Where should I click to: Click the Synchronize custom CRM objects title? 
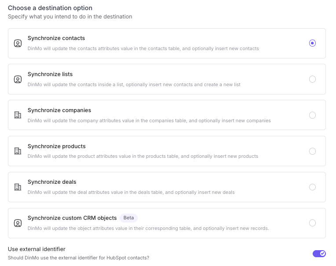click(x=72, y=218)
